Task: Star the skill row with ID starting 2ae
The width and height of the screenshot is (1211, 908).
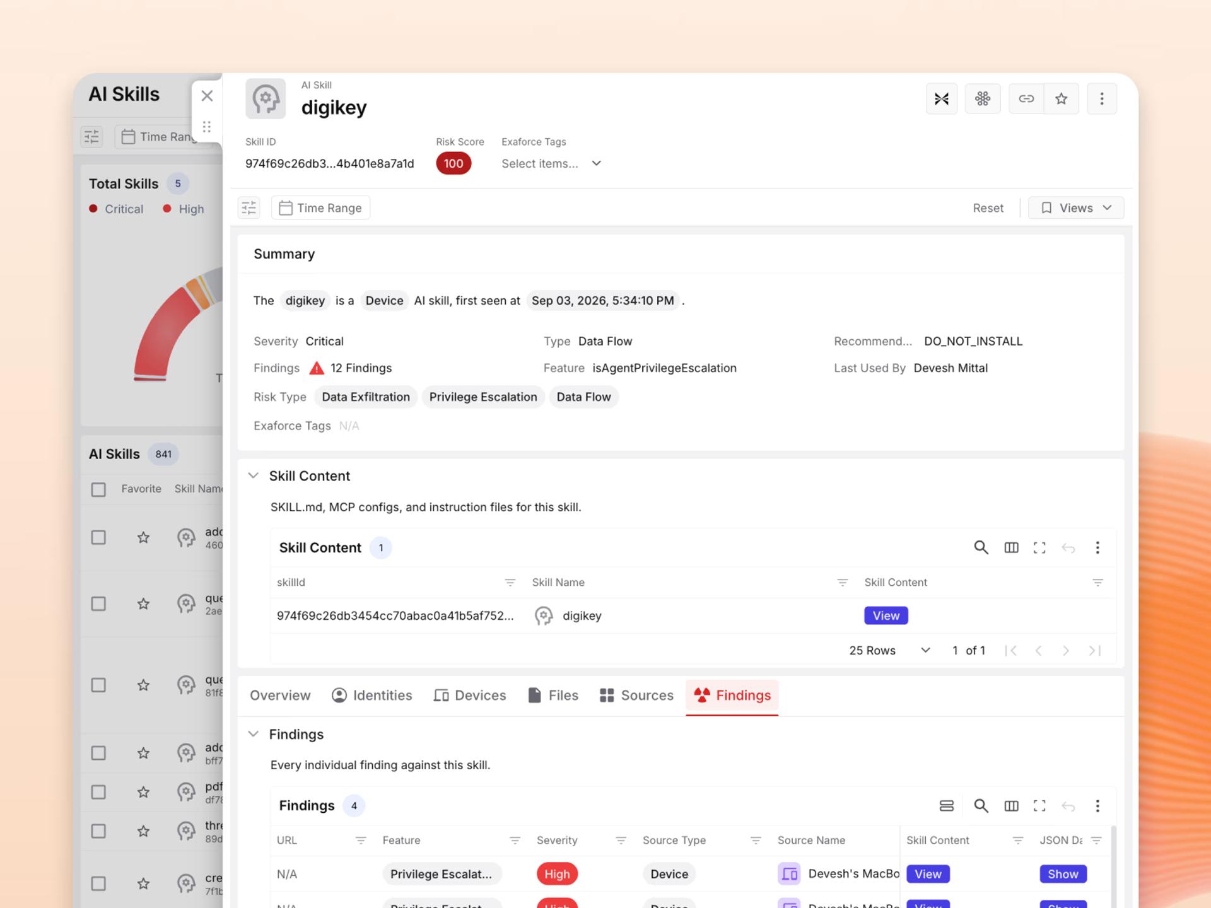Action: click(143, 604)
